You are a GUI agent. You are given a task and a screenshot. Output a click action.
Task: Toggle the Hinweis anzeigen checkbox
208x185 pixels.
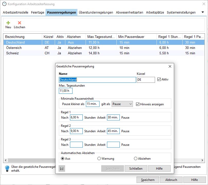coord(138,104)
